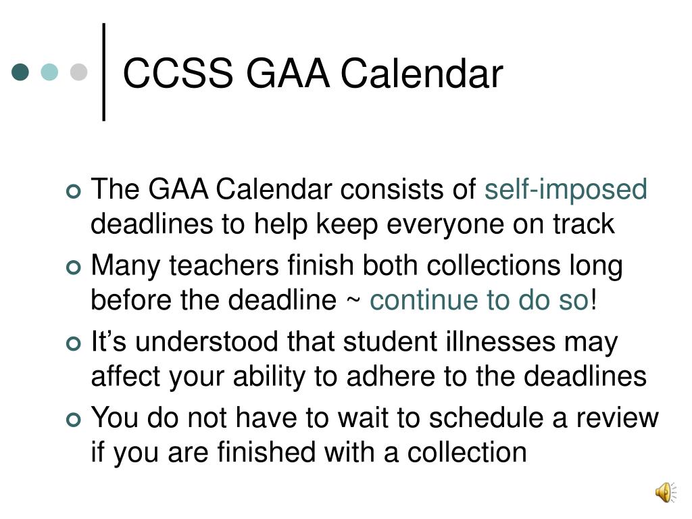Select the bullet marker before 'It's understood'

(73, 344)
